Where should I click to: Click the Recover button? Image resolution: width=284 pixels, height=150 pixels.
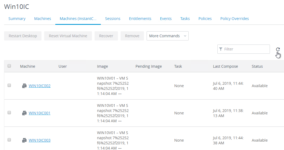coord(106,36)
